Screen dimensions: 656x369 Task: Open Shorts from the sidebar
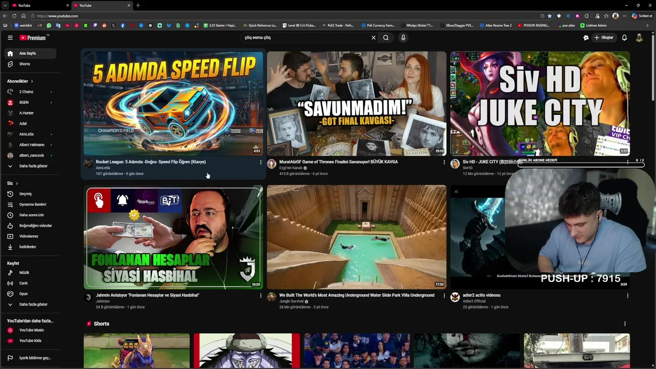tap(30, 64)
